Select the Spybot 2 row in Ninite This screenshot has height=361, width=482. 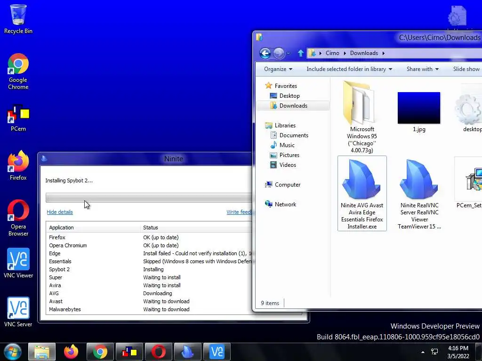tap(149, 269)
